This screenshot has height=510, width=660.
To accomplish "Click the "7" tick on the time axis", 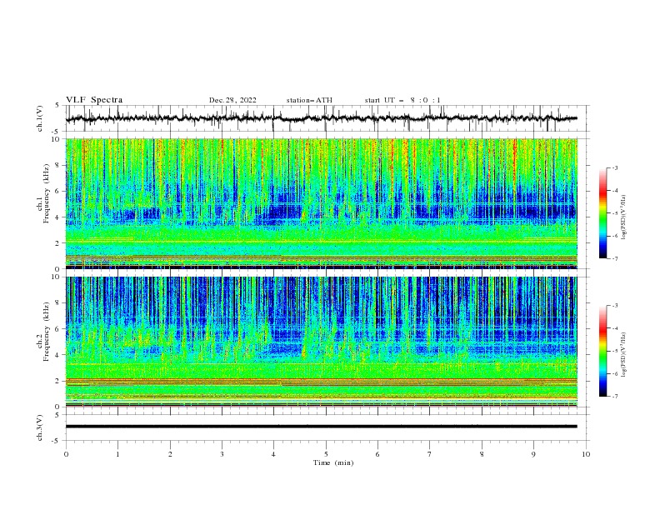I will pyautogui.click(x=430, y=454).
